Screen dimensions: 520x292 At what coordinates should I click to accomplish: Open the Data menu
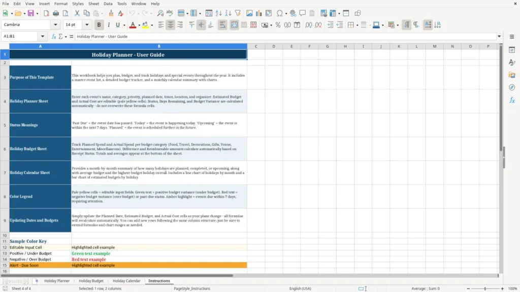pos(108,4)
